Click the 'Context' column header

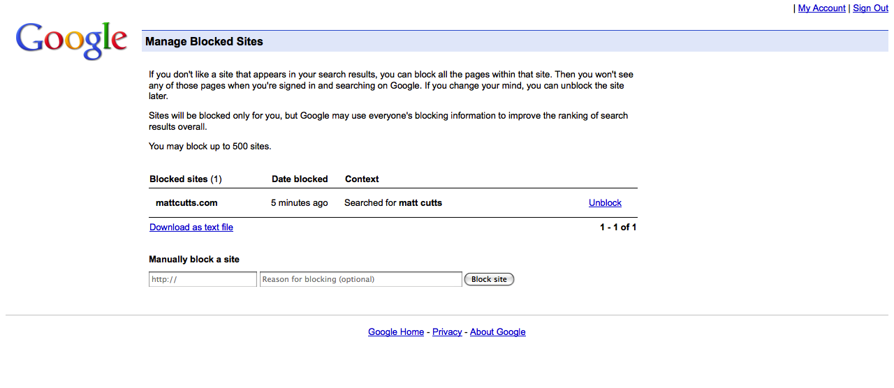click(362, 179)
